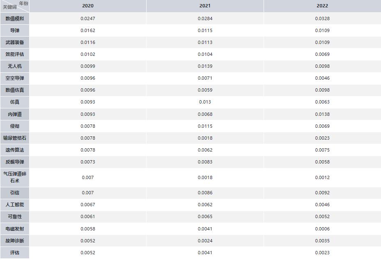Click the 故障诊断 keyword cell
Screen dimensions: 381x260
[x=15, y=241]
